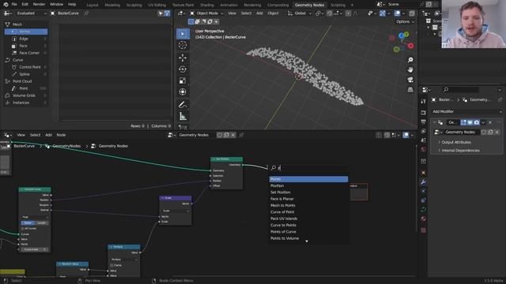Toggle fake user shield in modifier panel
Screen dimensions: 506x284
click(x=484, y=132)
